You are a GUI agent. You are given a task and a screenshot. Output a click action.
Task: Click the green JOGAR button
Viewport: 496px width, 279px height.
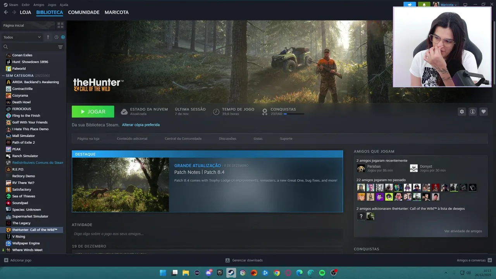[x=93, y=112]
